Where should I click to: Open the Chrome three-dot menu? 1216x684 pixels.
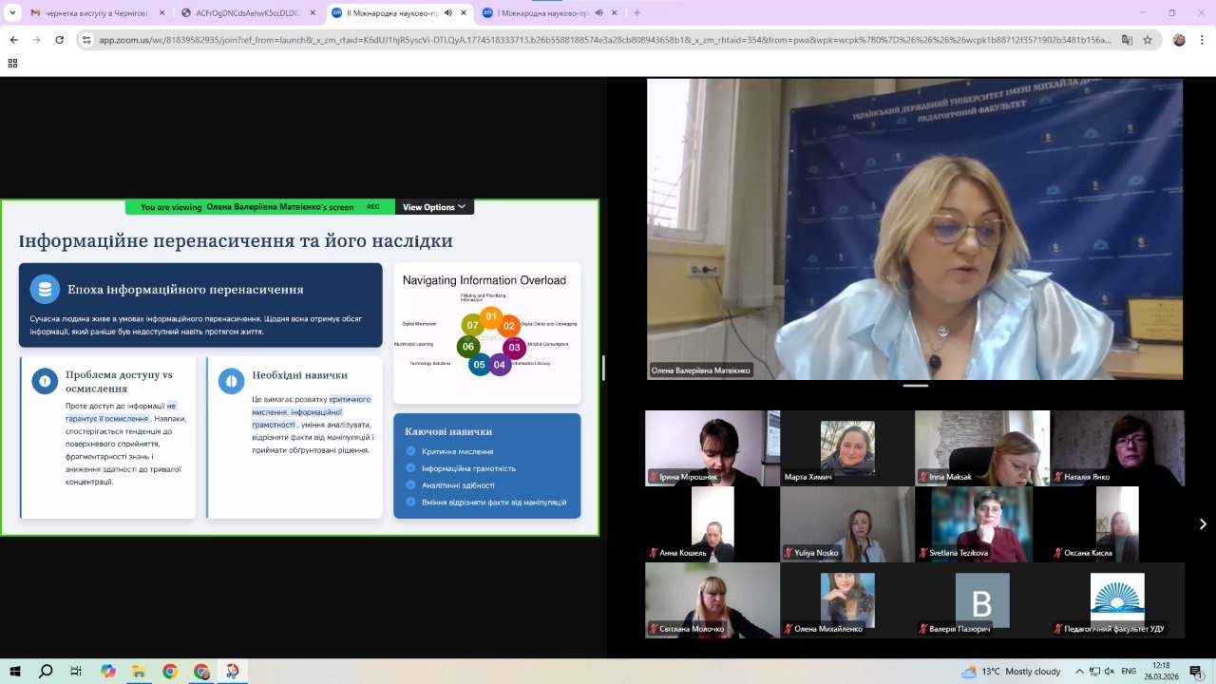(1202, 40)
